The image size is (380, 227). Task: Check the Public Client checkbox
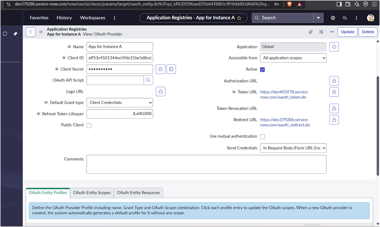pos(89,126)
